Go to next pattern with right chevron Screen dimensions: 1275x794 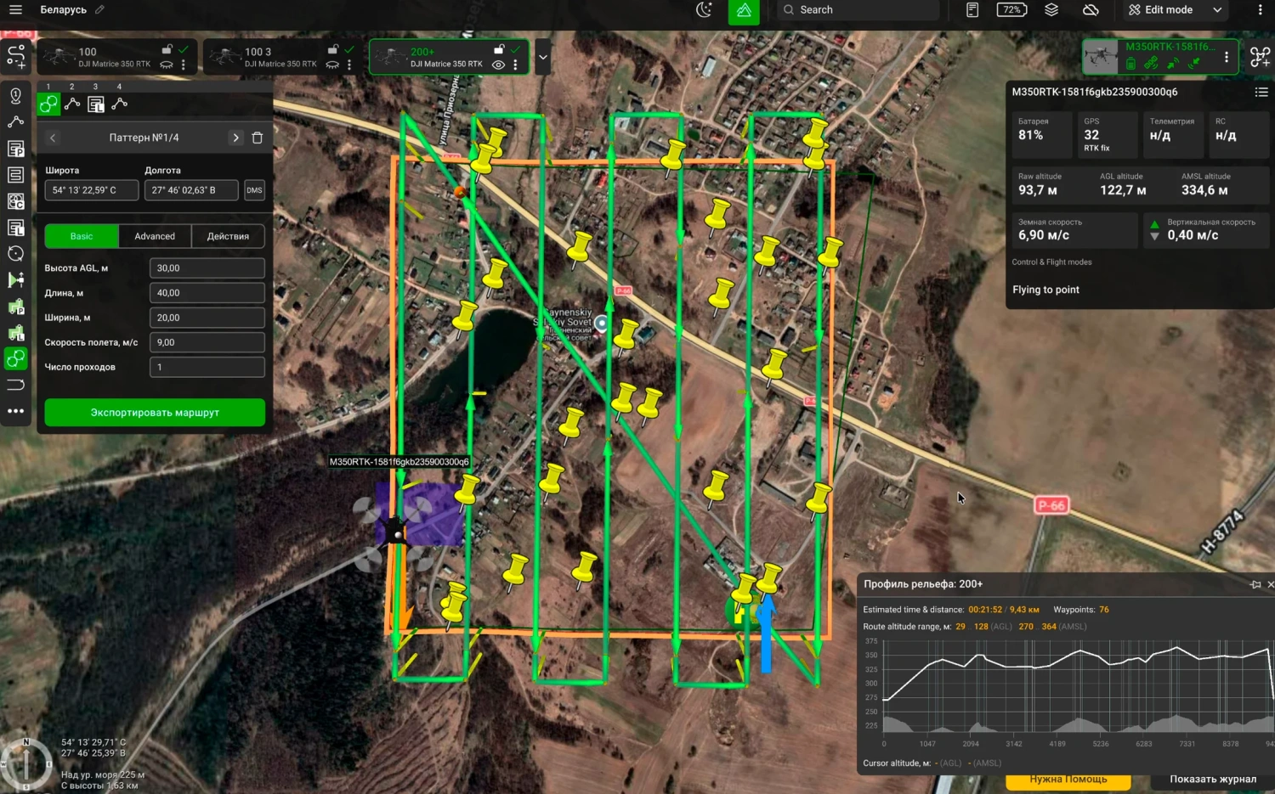tap(235, 138)
